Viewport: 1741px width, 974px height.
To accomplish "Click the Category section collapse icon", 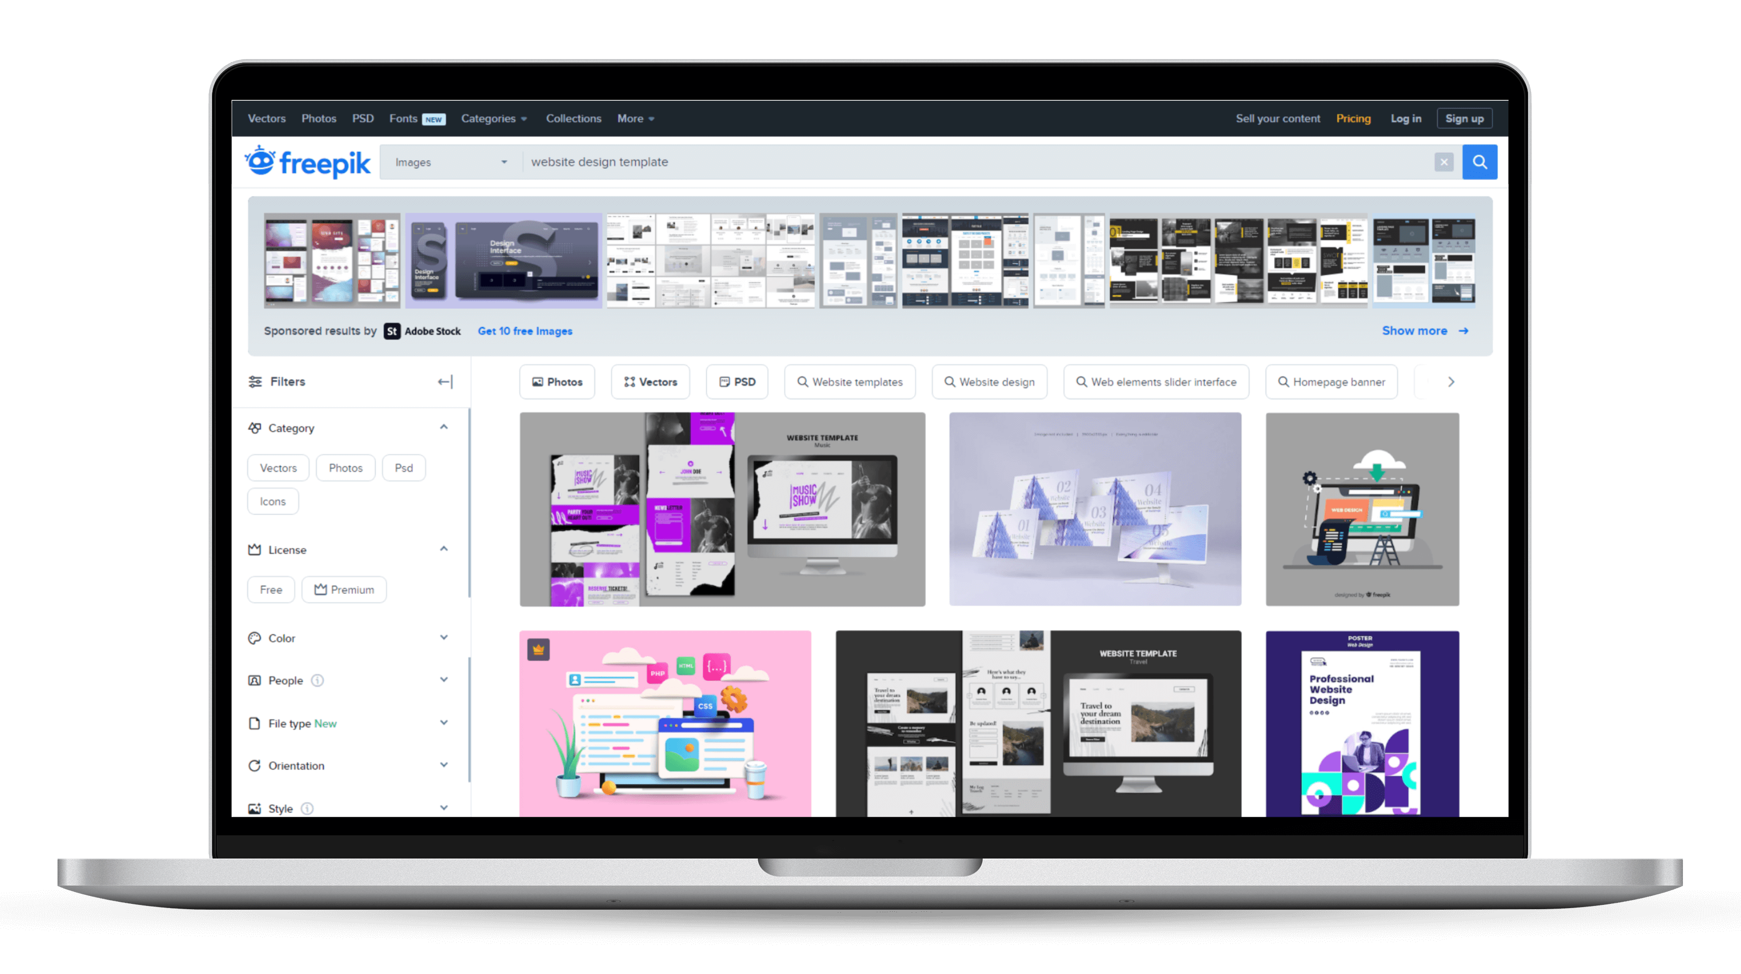I will pos(444,427).
